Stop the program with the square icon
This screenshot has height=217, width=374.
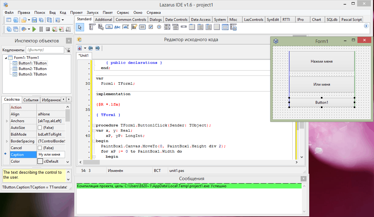click(48, 29)
